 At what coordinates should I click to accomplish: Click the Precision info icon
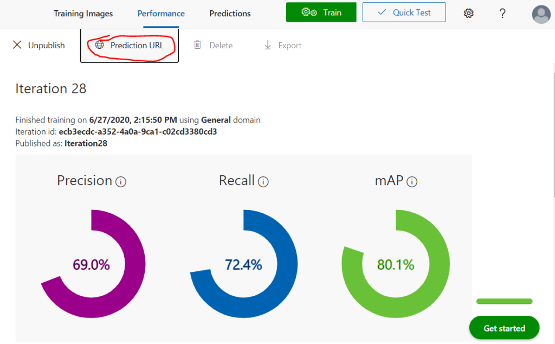(121, 182)
